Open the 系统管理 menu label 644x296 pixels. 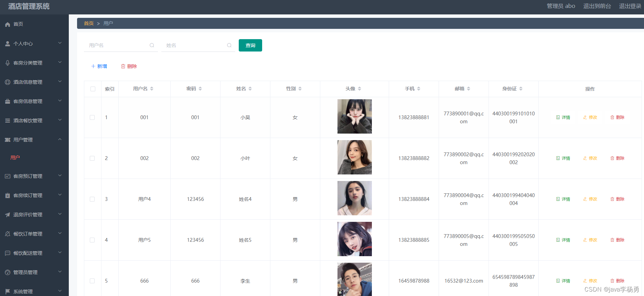(23, 292)
